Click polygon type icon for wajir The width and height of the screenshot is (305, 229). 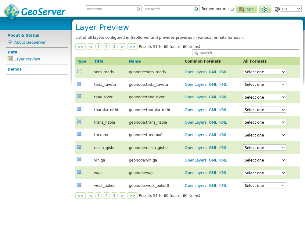(x=79, y=172)
